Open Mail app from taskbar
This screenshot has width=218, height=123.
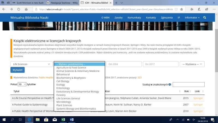(55, 119)
